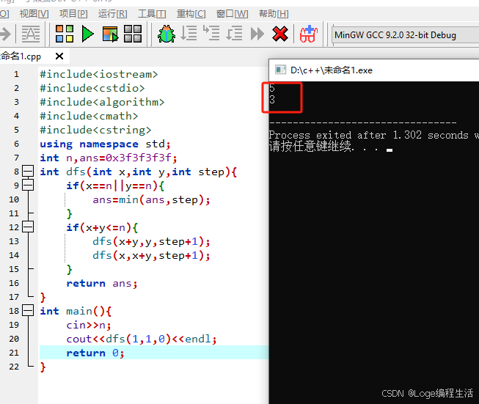Click line number 20 in the gutter
Screen dimensions: 479x404
click(14, 339)
